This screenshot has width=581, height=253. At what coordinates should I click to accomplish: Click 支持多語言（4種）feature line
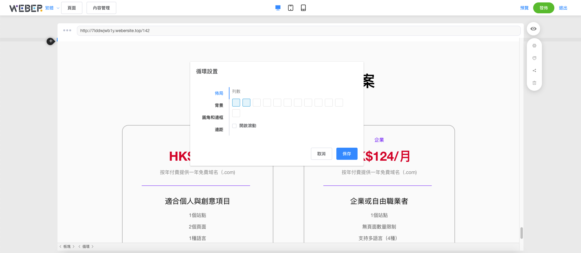[378, 238]
